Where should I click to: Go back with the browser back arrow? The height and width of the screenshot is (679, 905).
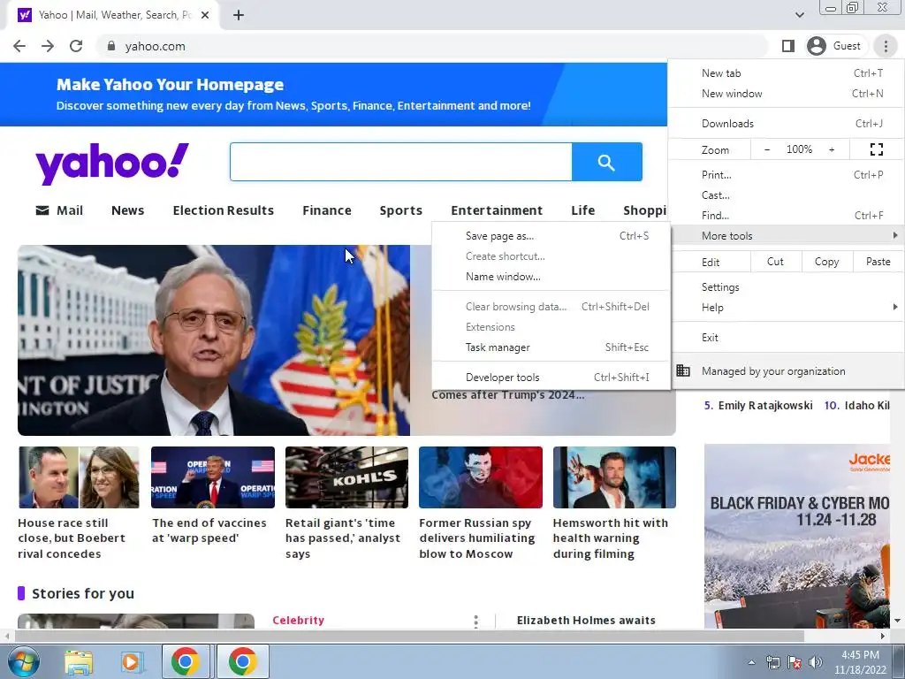[19, 46]
